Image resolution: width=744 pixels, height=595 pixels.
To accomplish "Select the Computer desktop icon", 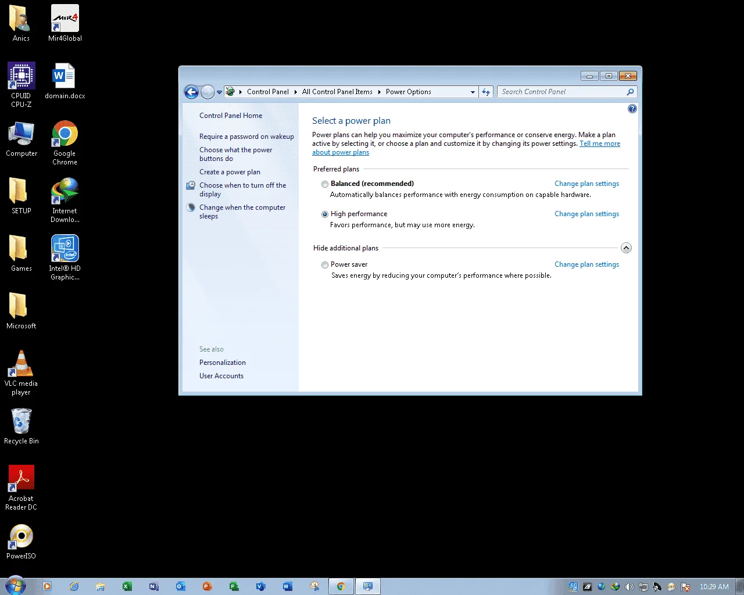I will coord(22,139).
